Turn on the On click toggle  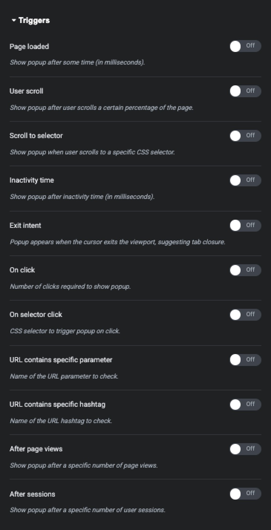(245, 270)
